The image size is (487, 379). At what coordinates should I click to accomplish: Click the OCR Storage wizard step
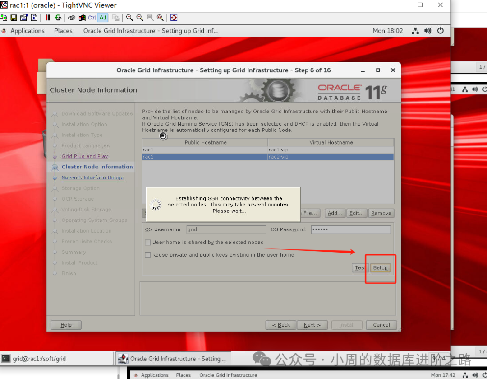[x=78, y=199]
